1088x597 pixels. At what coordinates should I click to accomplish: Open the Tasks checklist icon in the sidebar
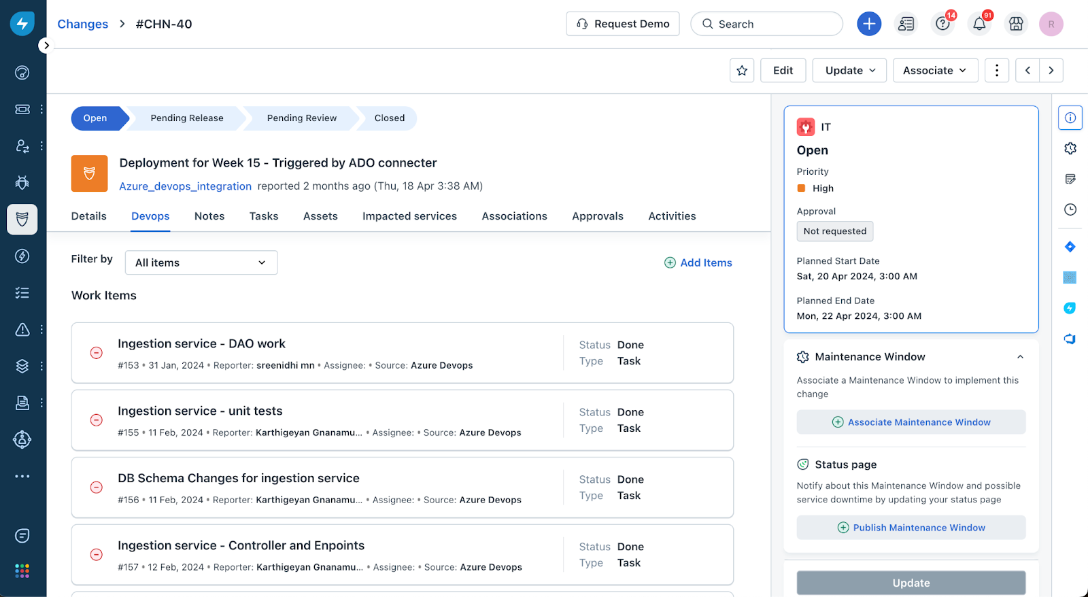click(22, 293)
